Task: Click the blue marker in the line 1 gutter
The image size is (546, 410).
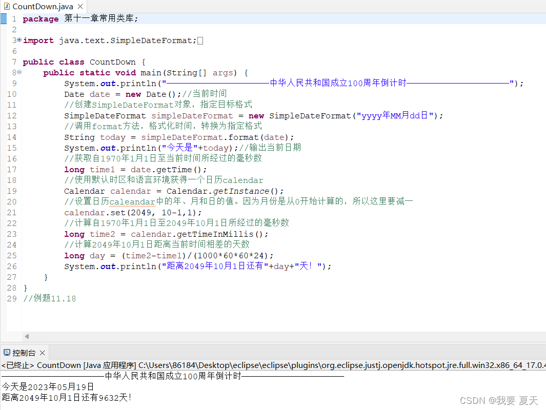Action: [4, 18]
